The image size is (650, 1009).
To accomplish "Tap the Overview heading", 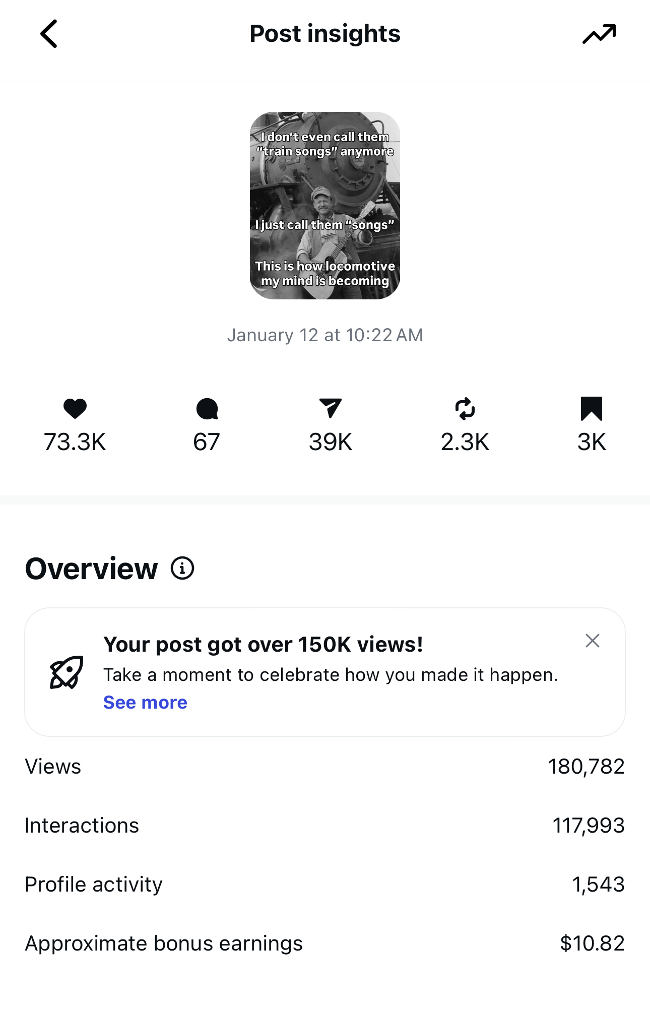I will [x=92, y=569].
